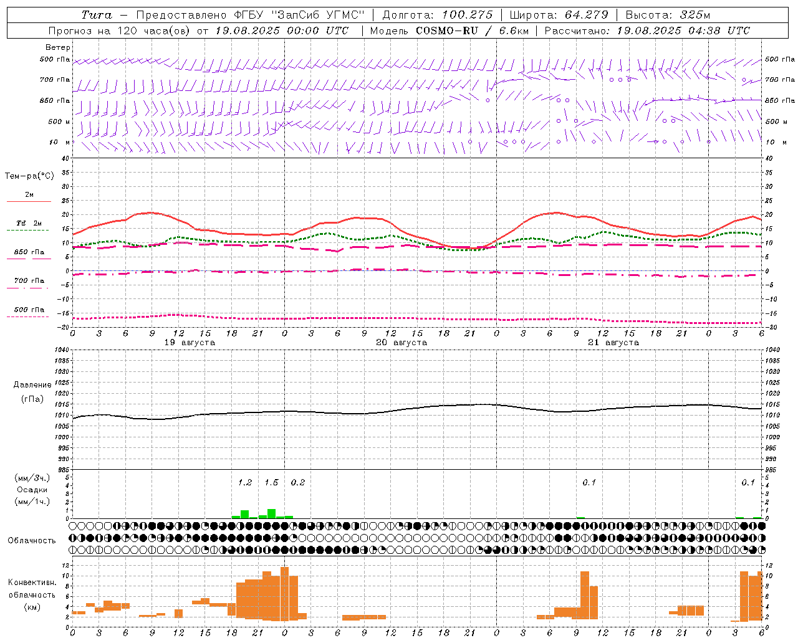
Task: Click the longitude value 'Долгота: 100.275'
Action: point(437,15)
